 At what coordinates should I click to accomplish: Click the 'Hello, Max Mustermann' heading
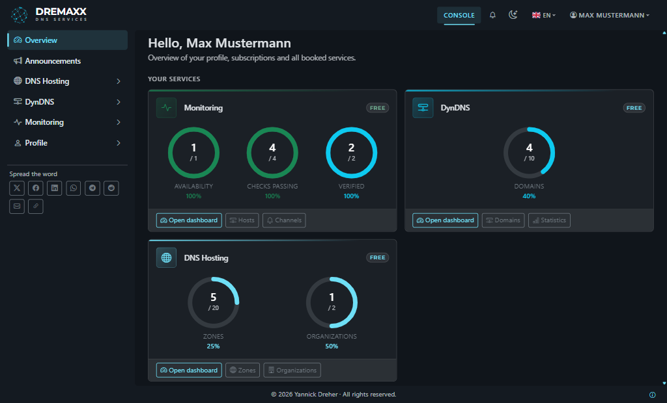click(x=220, y=43)
